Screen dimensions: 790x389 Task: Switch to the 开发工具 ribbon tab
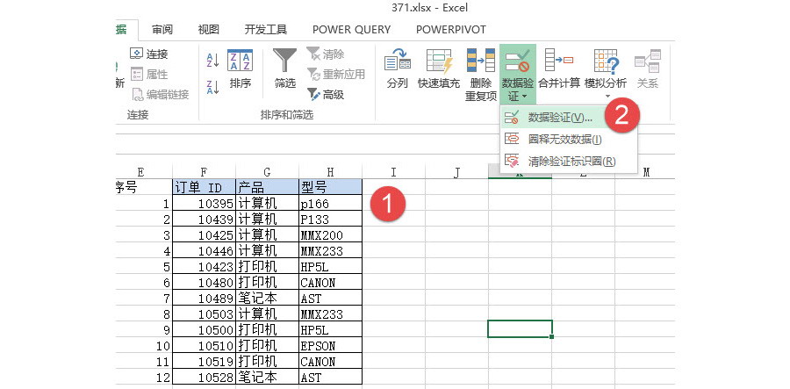coord(265,30)
